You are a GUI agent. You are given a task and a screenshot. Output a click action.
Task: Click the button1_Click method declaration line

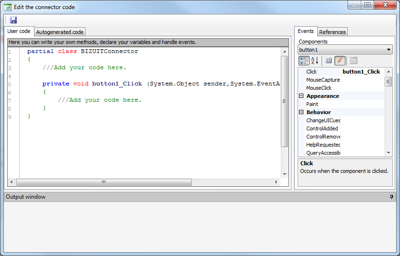[161, 84]
